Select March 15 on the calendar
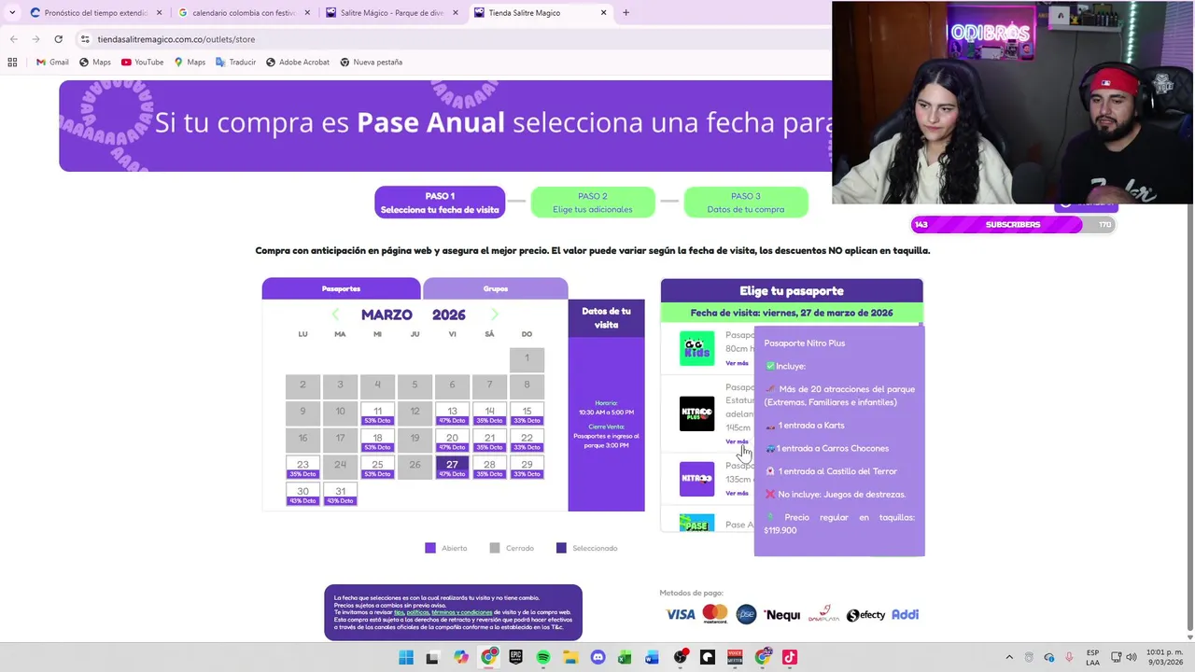 [527, 414]
